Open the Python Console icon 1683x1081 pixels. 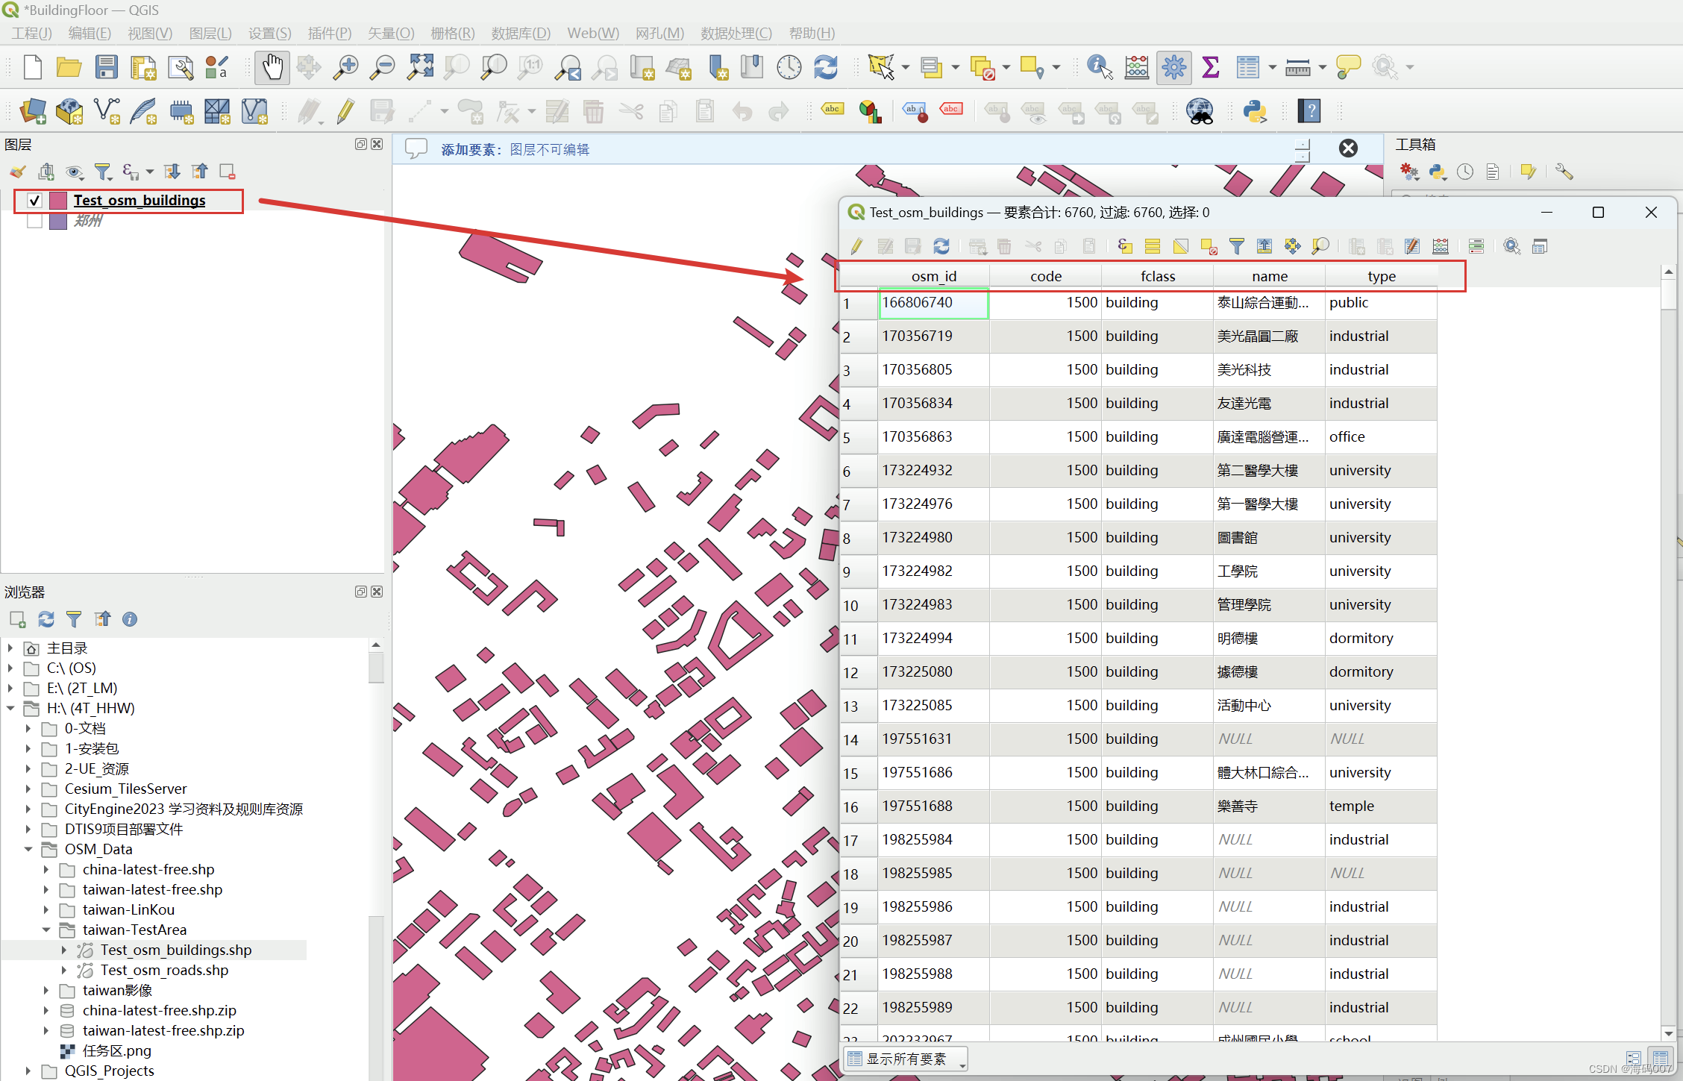point(1255,112)
